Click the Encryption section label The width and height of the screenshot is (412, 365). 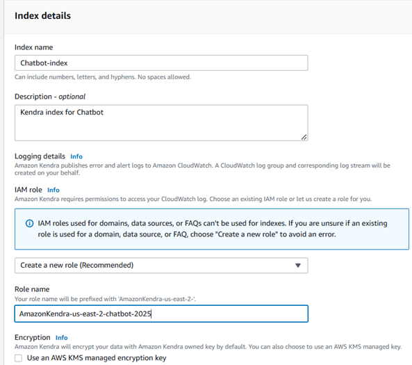[33, 338]
